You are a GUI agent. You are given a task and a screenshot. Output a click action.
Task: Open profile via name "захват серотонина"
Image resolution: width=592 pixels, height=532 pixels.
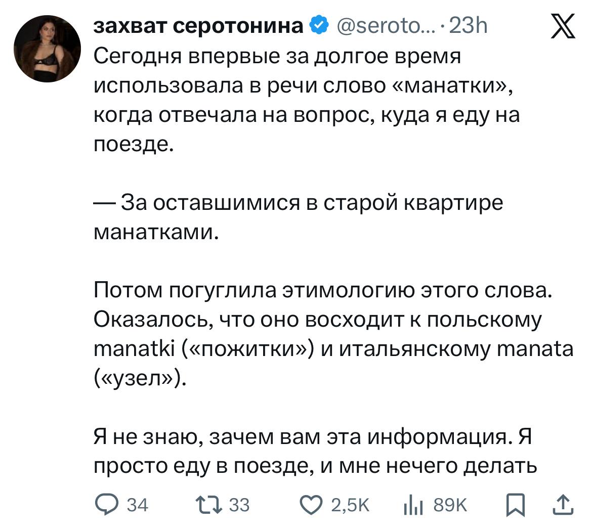199,26
